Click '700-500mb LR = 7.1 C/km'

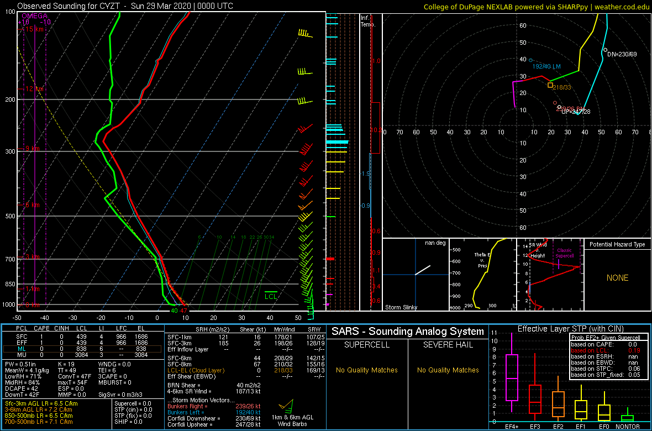click(39, 422)
